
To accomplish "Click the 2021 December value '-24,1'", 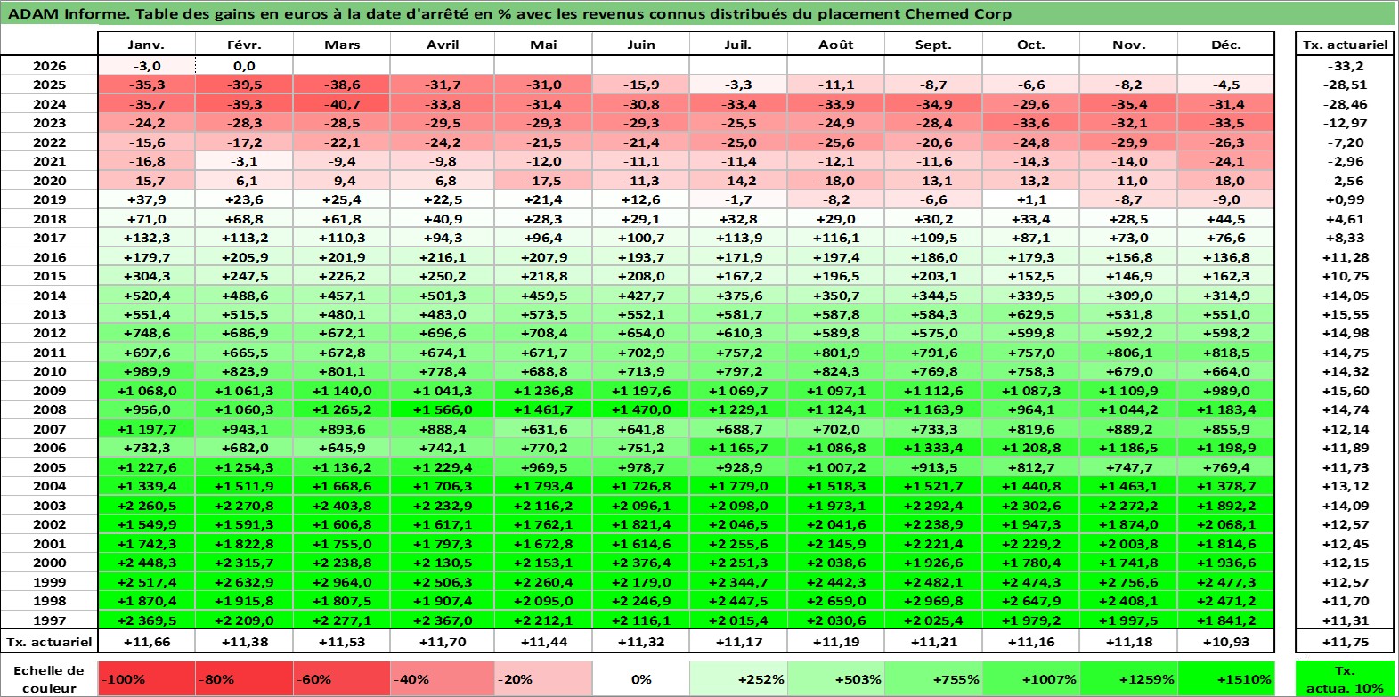I will point(1226,161).
